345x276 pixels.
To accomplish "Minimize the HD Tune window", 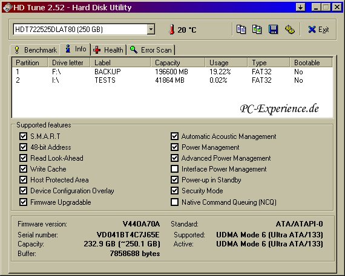I will pos(316,7).
